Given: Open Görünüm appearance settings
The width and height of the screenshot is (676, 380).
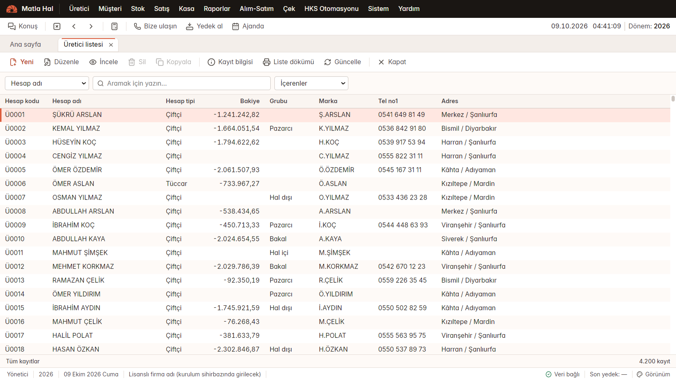Looking at the screenshot, I should 653,374.
